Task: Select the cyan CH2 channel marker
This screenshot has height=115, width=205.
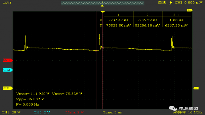Action: 8,70
